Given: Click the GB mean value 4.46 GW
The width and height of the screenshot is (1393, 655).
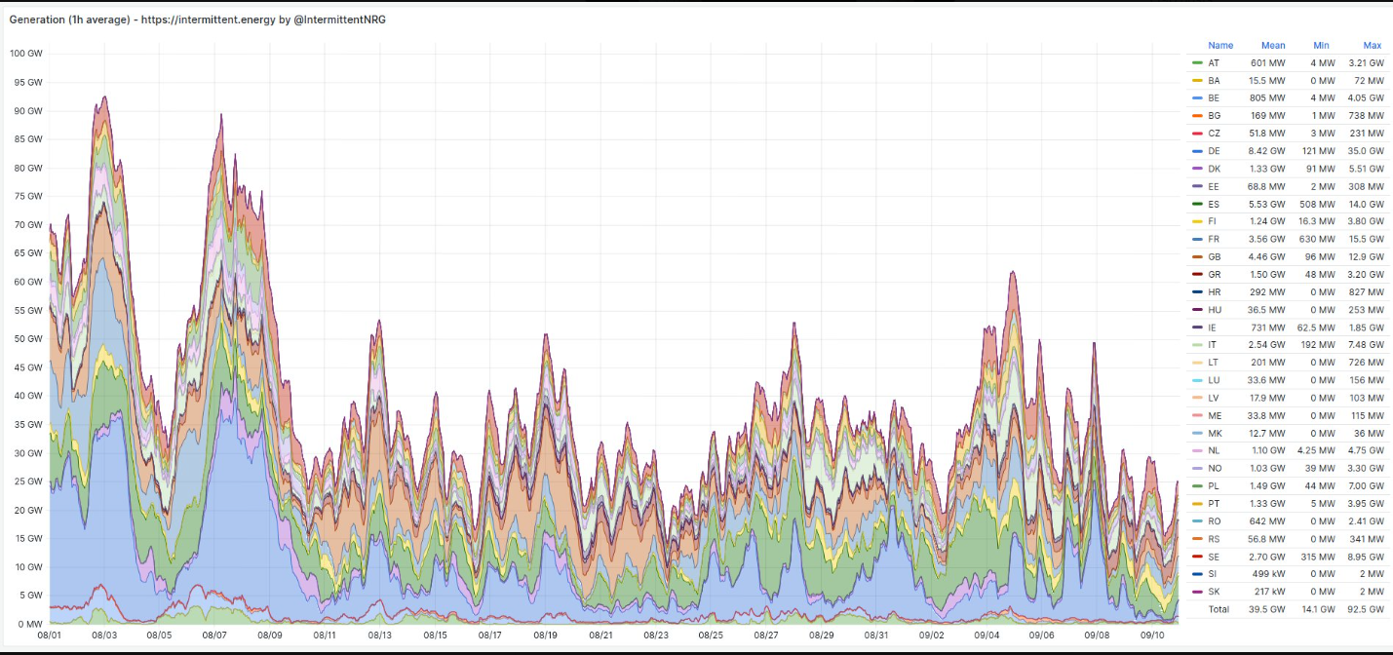Looking at the screenshot, I should tap(1267, 256).
